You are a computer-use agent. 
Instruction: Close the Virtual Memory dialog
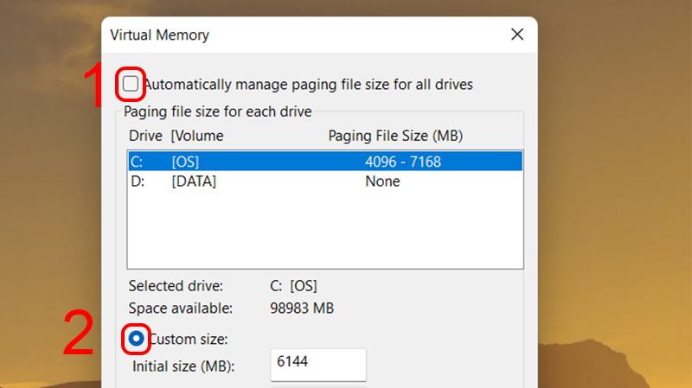click(x=517, y=35)
